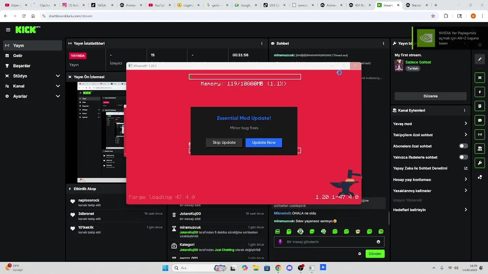This screenshot has height=274, width=488.
Task: Click the Turkish language tag
Action: (x=413, y=68)
